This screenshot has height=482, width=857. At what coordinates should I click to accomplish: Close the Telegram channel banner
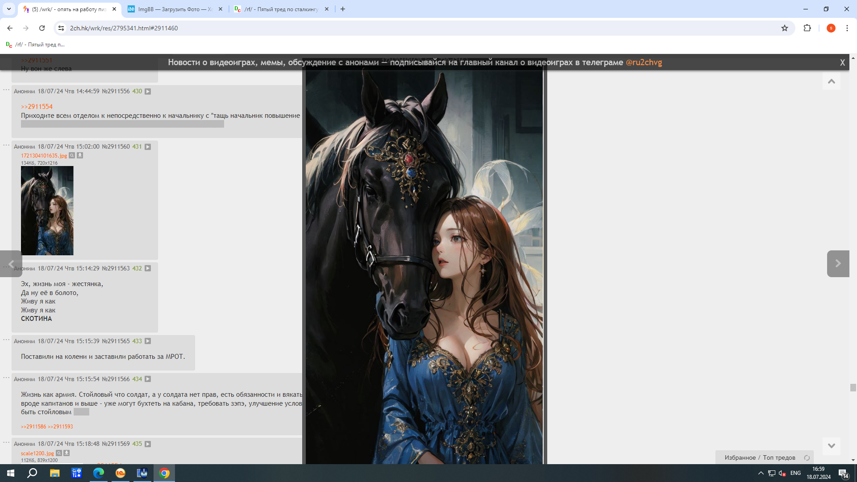click(842, 62)
